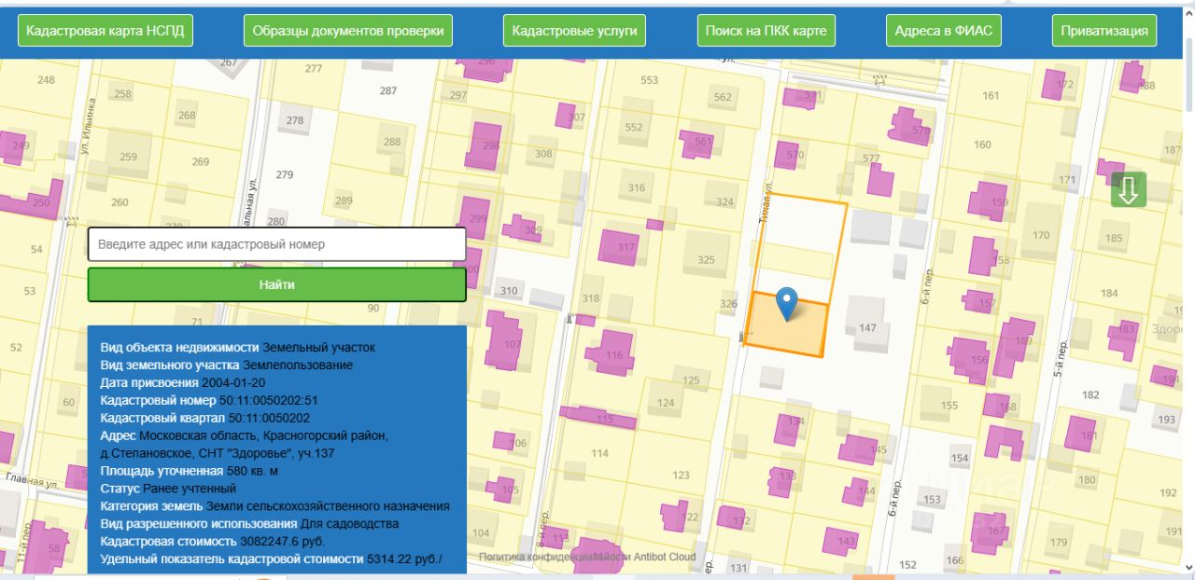Focus the address or cadastral number field

point(276,244)
